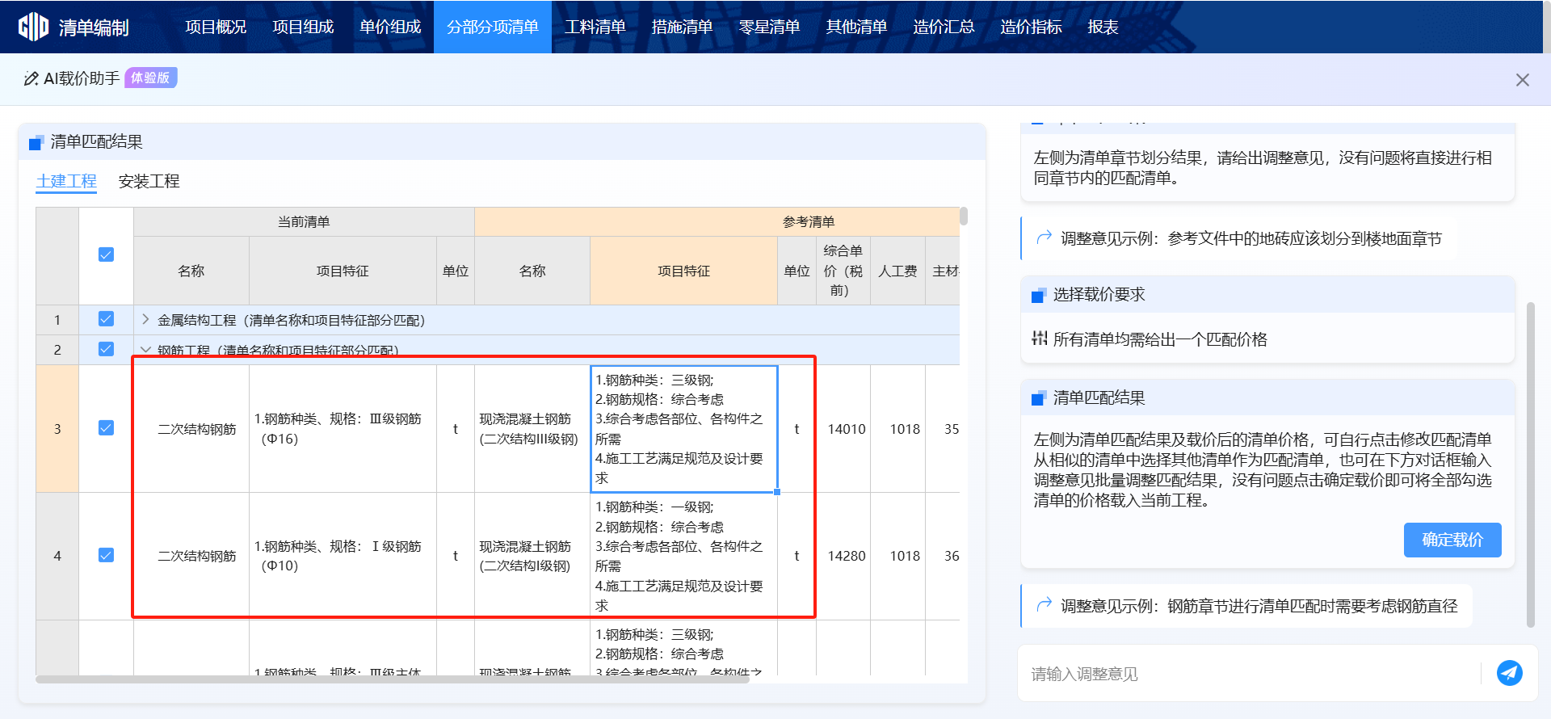Click the 选择载价要求 blue square icon
Screen dimensions: 1551x719
point(1038,296)
